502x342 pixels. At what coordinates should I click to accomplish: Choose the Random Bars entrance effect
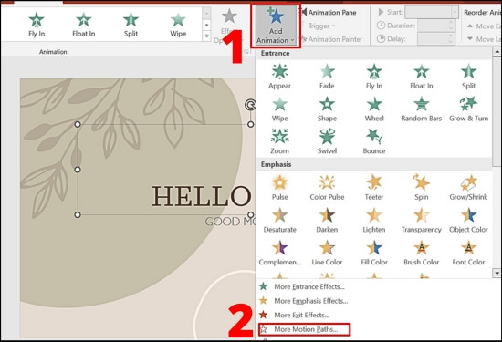pyautogui.click(x=422, y=109)
